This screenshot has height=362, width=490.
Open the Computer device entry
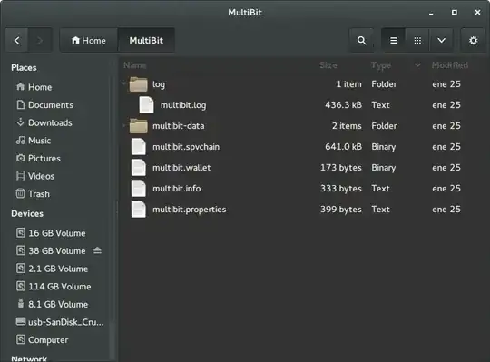click(x=42, y=340)
